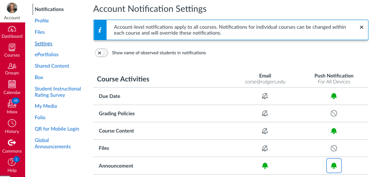The width and height of the screenshot is (372, 177).
Task: Open the Settings link
Action: [x=43, y=43]
